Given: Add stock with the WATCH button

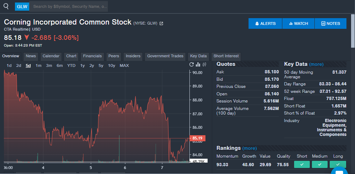Looking at the screenshot, I should (x=298, y=23).
